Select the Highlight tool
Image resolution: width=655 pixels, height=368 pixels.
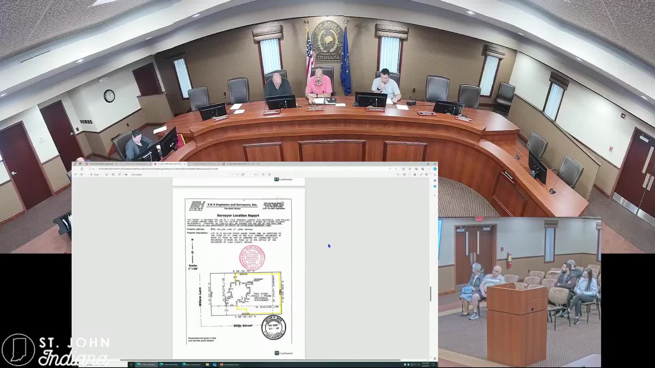[x=82, y=174]
